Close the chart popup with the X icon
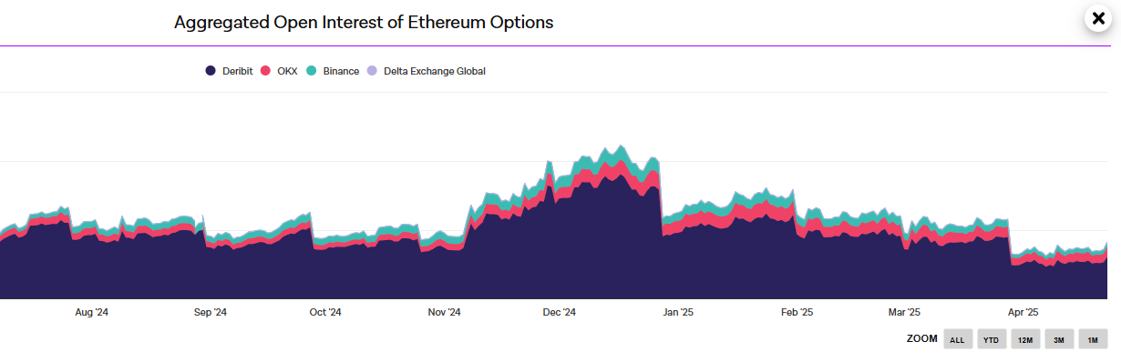 pos(1098,19)
